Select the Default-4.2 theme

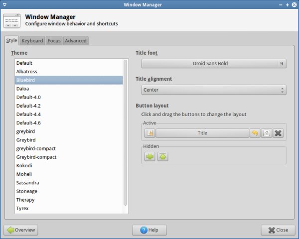pyautogui.click(x=69, y=106)
